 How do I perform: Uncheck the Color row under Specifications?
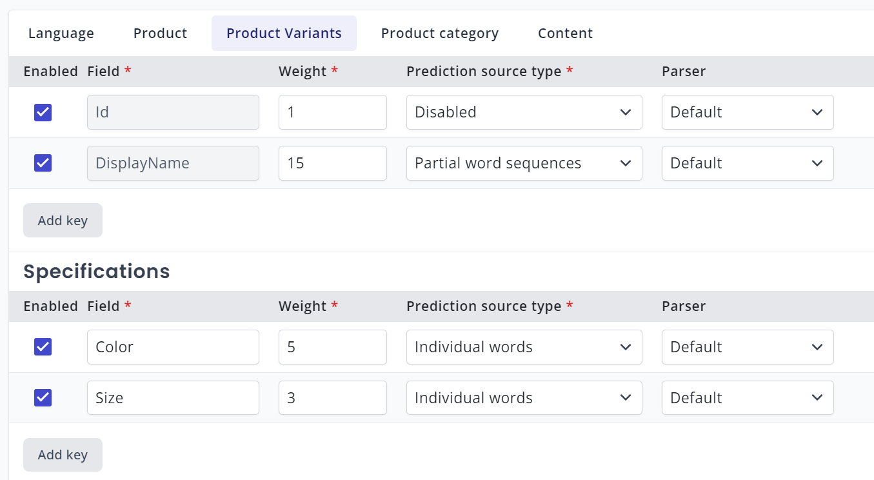[42, 346]
